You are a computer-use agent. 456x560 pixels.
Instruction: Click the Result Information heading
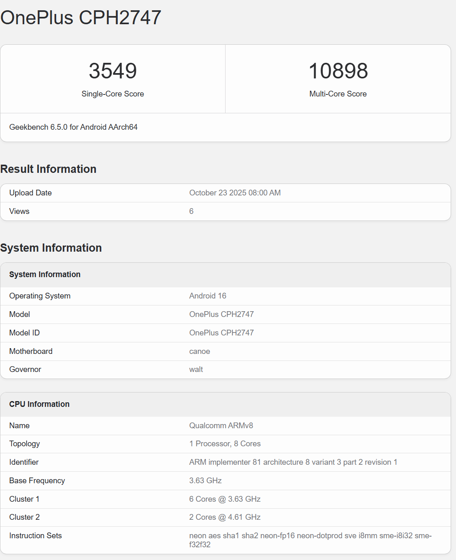[x=48, y=169]
